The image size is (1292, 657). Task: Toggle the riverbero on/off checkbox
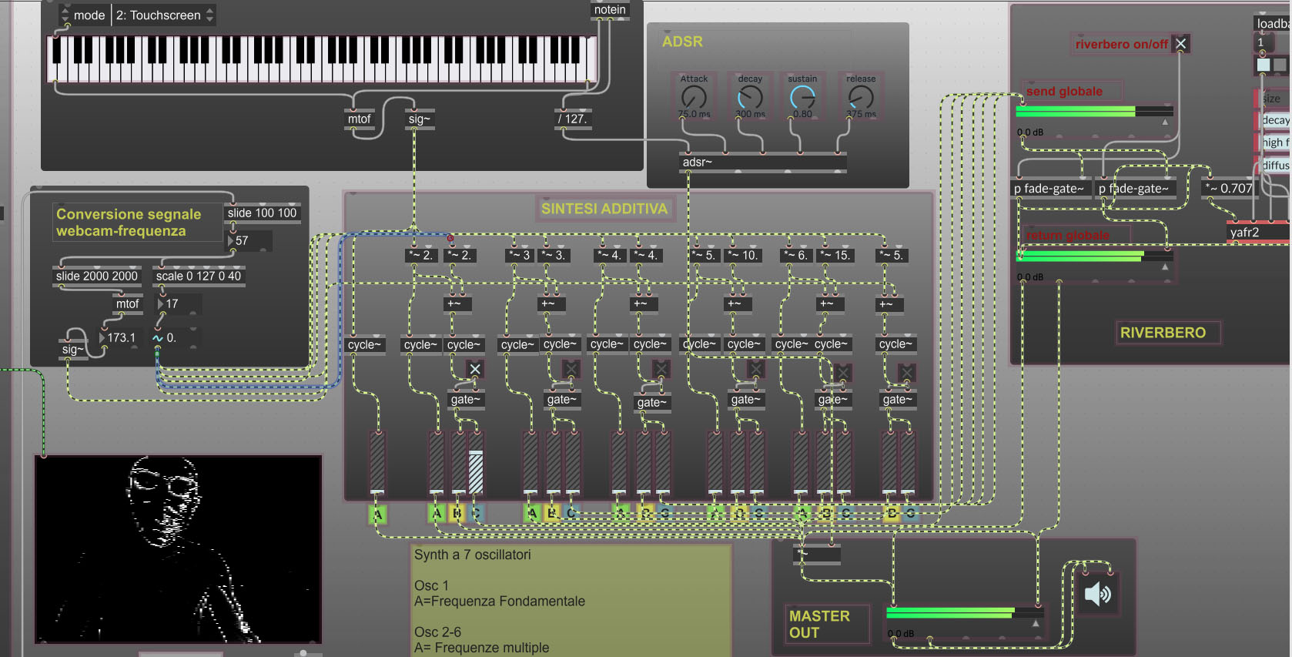point(1181,44)
